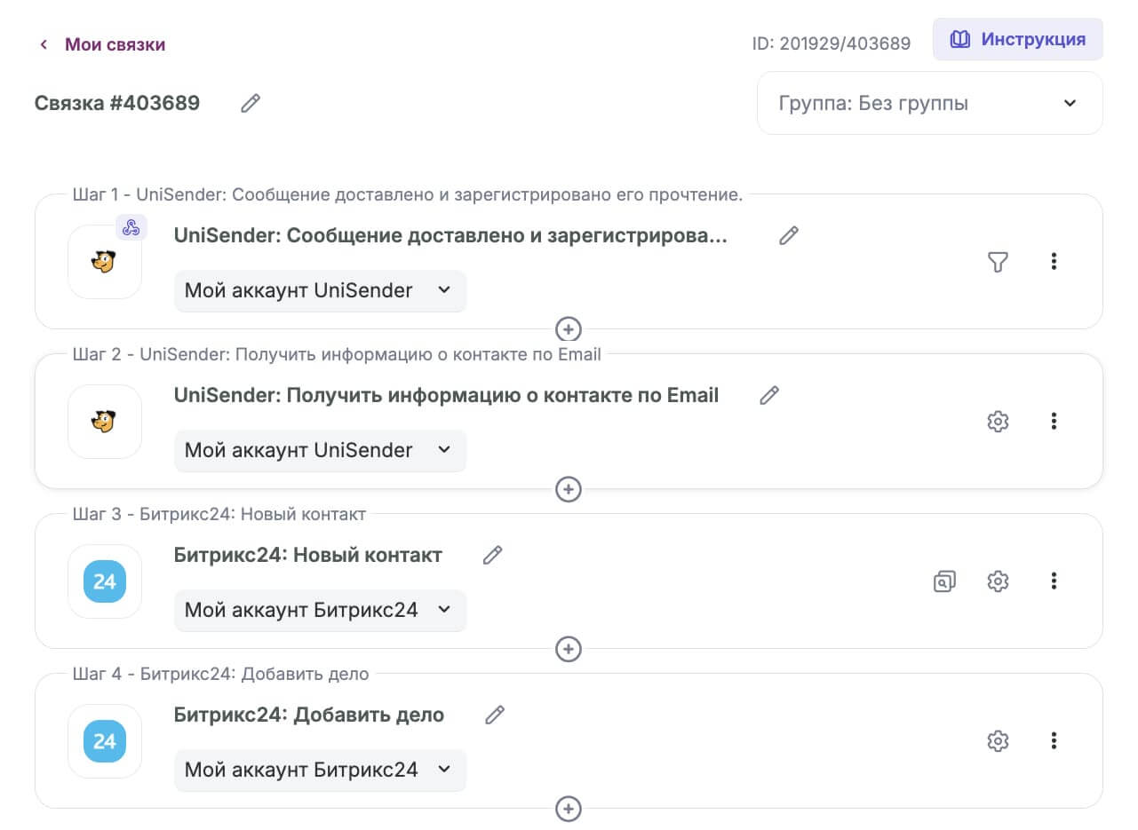Click the webhook badge on Шаг 1 logo
The width and height of the screenshot is (1138, 830).
tap(131, 227)
